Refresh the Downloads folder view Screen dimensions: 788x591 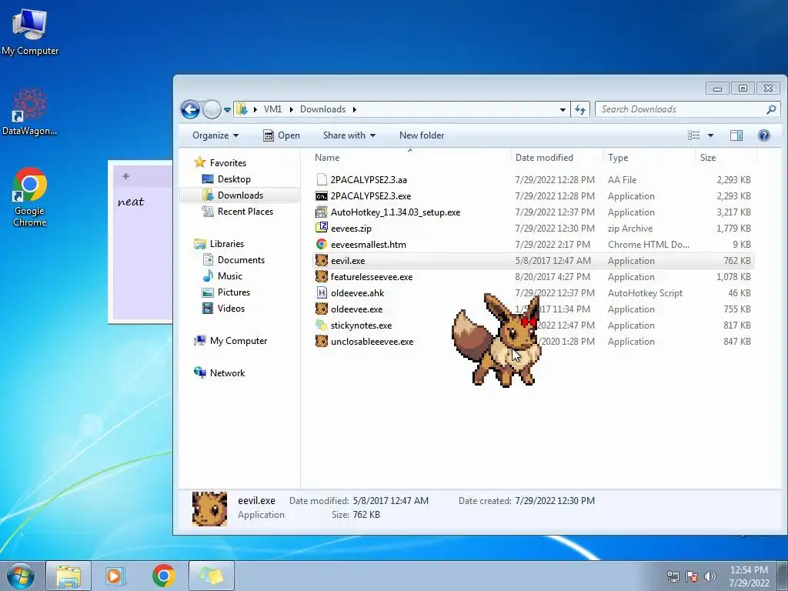click(x=580, y=109)
